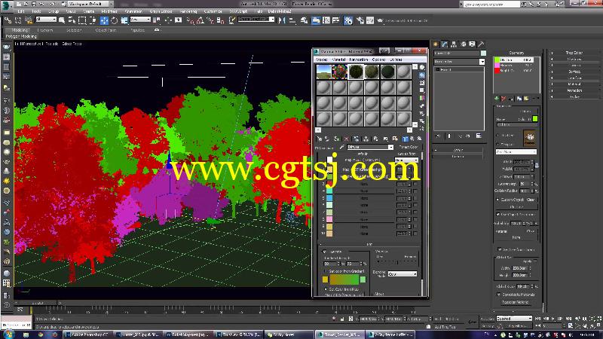Open the Create panel tab icon
The image size is (603, 339).
[436, 44]
